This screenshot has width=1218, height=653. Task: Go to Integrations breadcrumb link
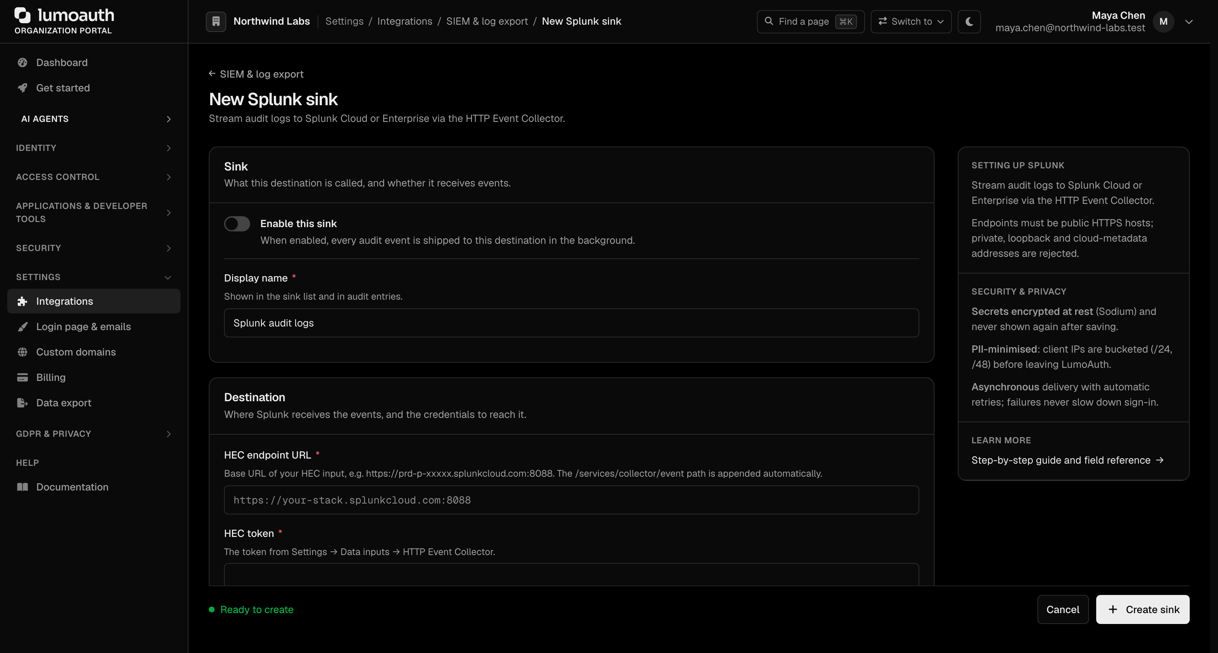pos(405,21)
